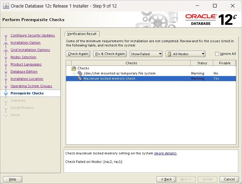Click the Checks folder icon

(74, 68)
